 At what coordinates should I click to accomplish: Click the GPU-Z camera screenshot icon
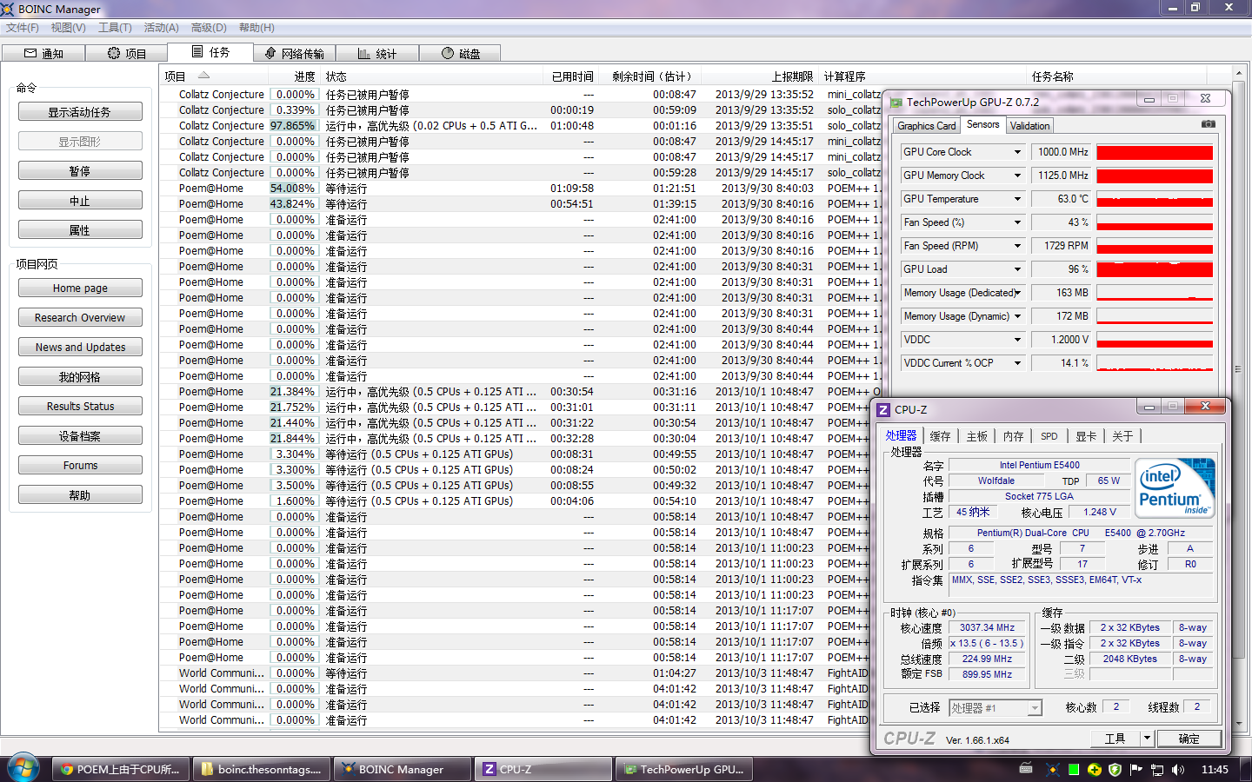coord(1209,124)
